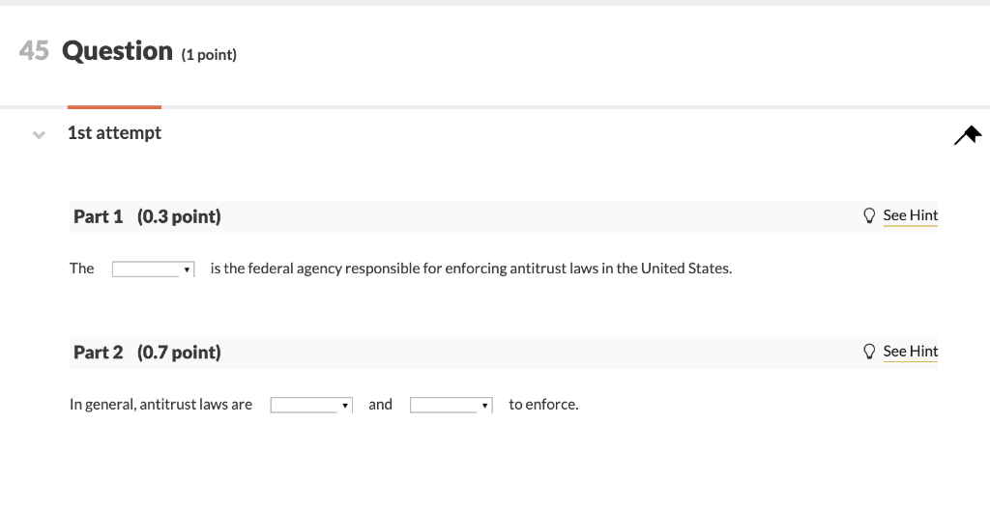Click the sentence about enforcing antitrust laws

[471, 269]
